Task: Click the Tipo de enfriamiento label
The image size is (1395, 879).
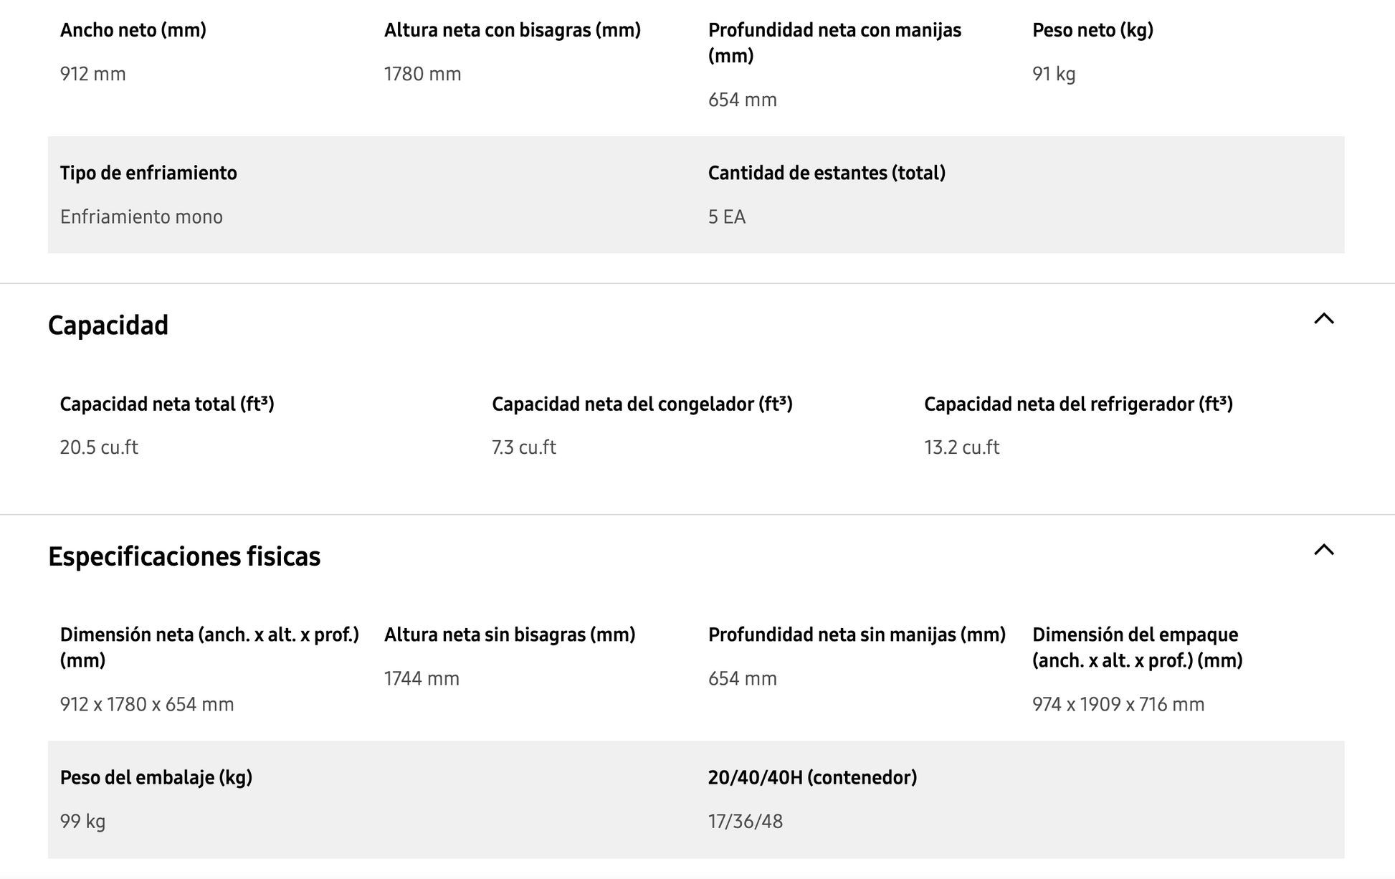Action: 148,173
